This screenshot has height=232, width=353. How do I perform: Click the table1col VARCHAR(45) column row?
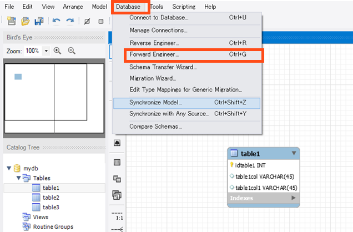click(264, 176)
